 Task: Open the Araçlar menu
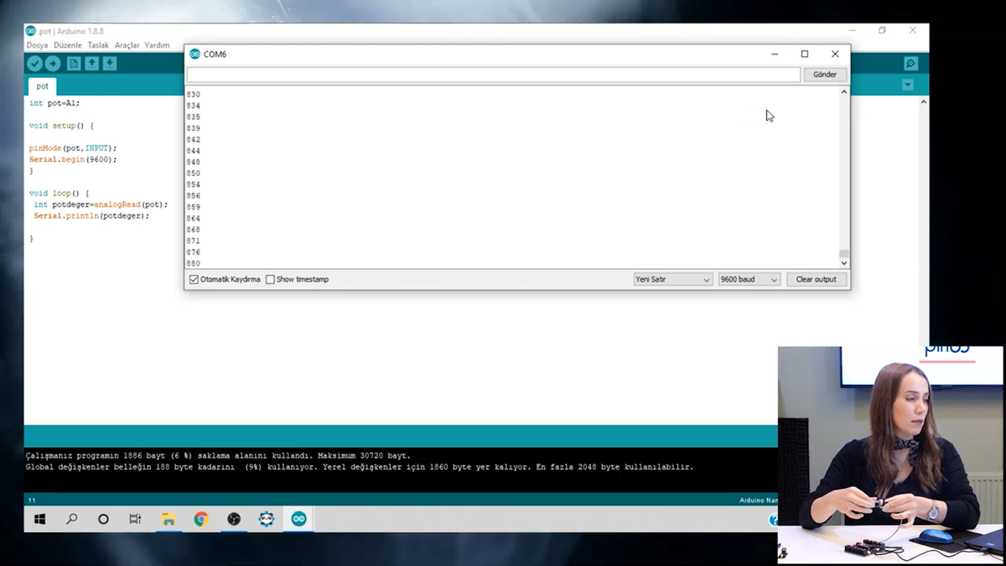(x=127, y=45)
